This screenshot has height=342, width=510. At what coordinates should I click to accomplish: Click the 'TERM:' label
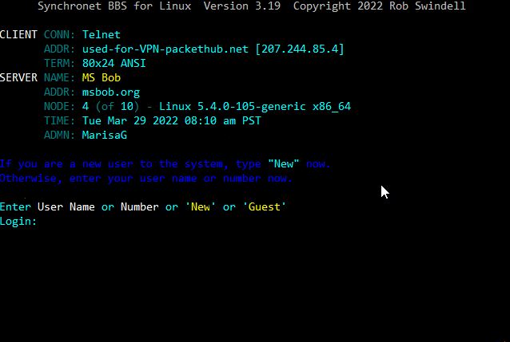point(59,63)
